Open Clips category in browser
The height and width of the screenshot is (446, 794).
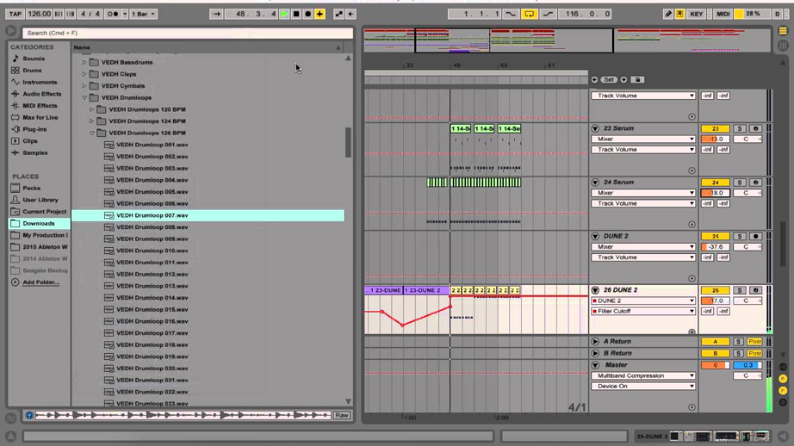[30, 141]
